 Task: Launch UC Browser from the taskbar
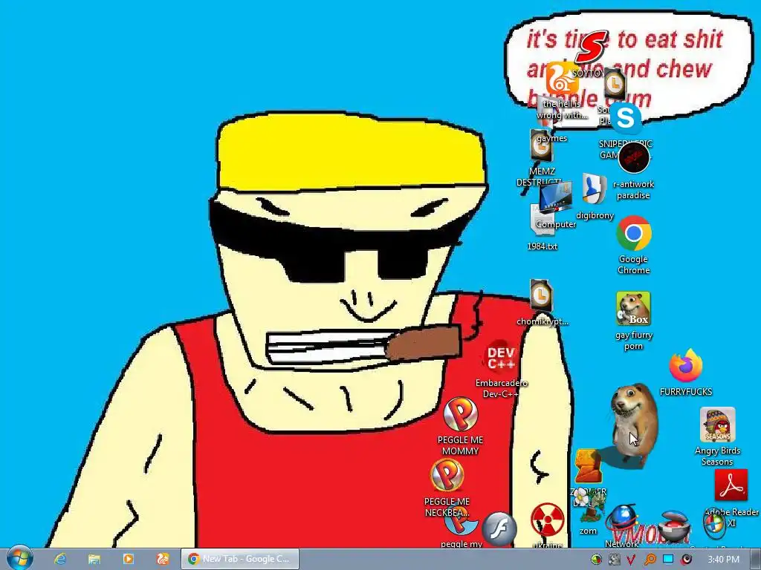(x=163, y=559)
